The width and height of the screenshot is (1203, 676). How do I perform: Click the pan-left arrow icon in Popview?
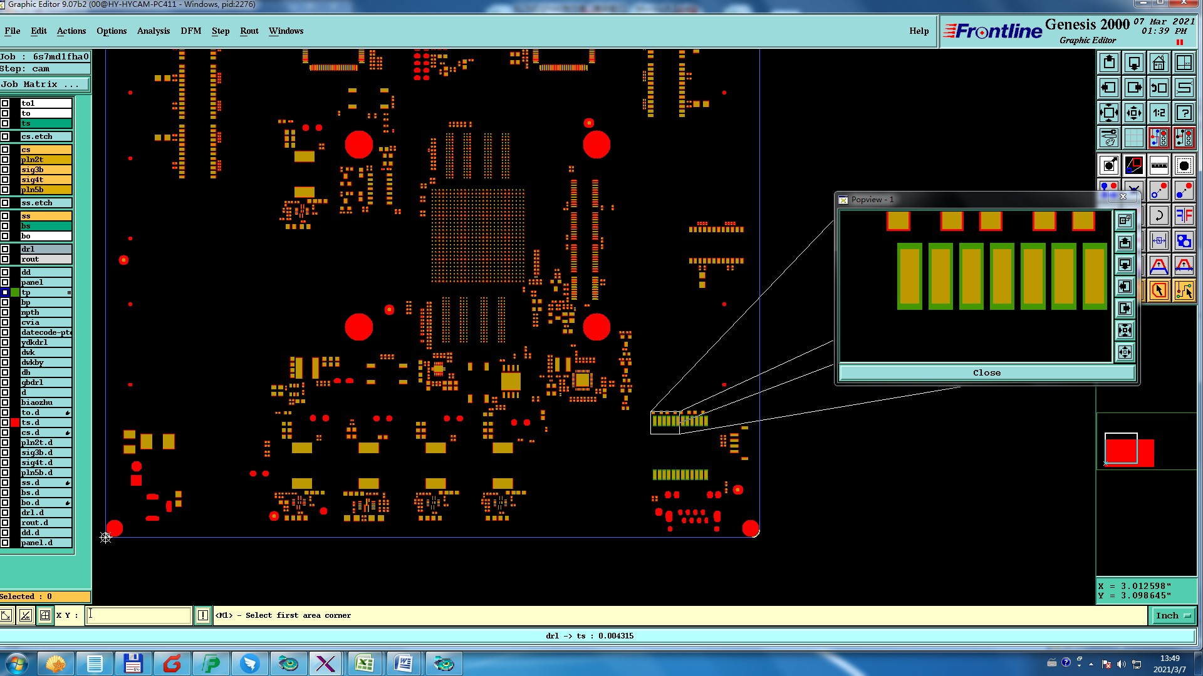(x=1125, y=287)
